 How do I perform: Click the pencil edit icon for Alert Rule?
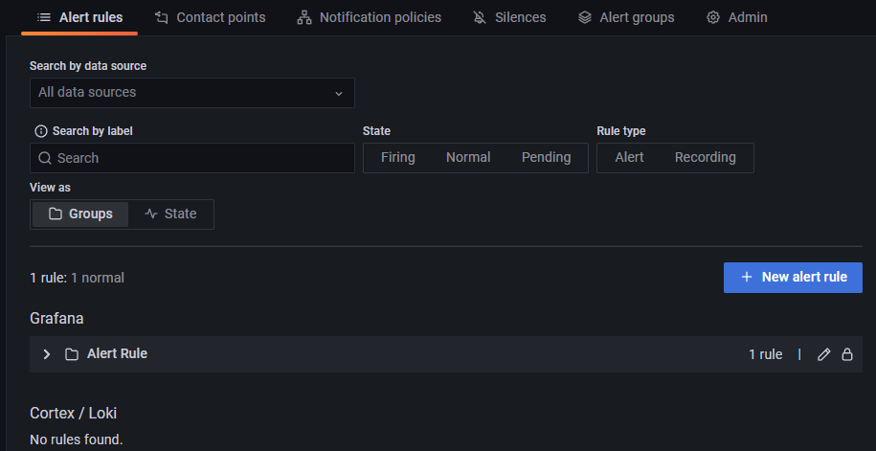coord(823,354)
